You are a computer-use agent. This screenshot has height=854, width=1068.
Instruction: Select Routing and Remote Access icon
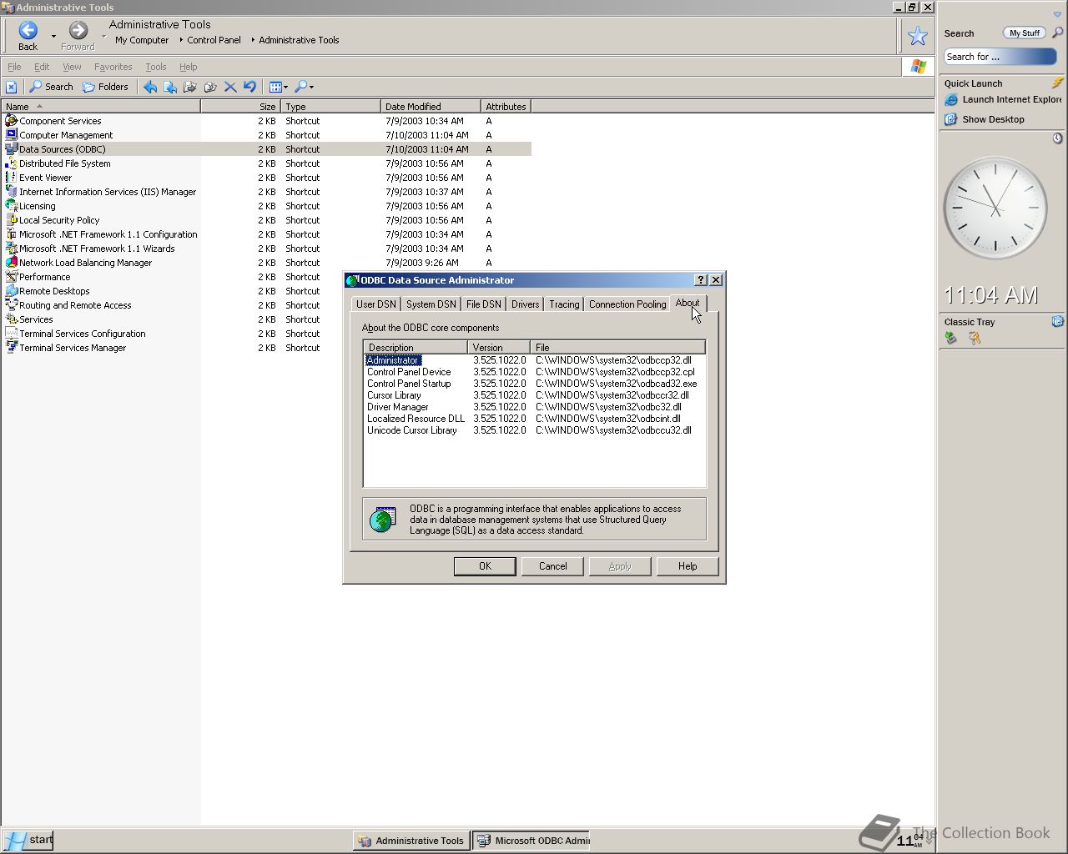click(12, 305)
